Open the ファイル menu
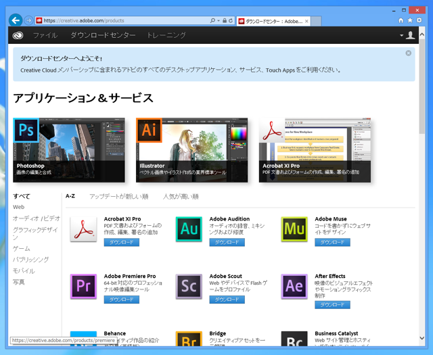Image resolution: width=433 pixels, height=355 pixels. point(45,35)
